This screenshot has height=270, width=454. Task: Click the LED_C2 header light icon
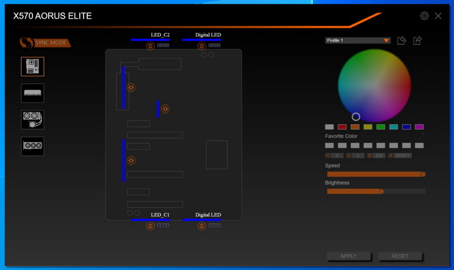tap(150, 46)
